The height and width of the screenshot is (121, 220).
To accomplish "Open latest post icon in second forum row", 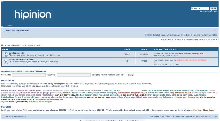I will (x=155, y=62).
